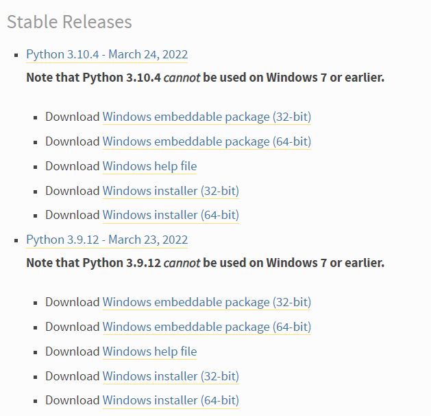
Task: Get Windows installer (32-bit) for Python 3.9.12
Action: point(171,376)
